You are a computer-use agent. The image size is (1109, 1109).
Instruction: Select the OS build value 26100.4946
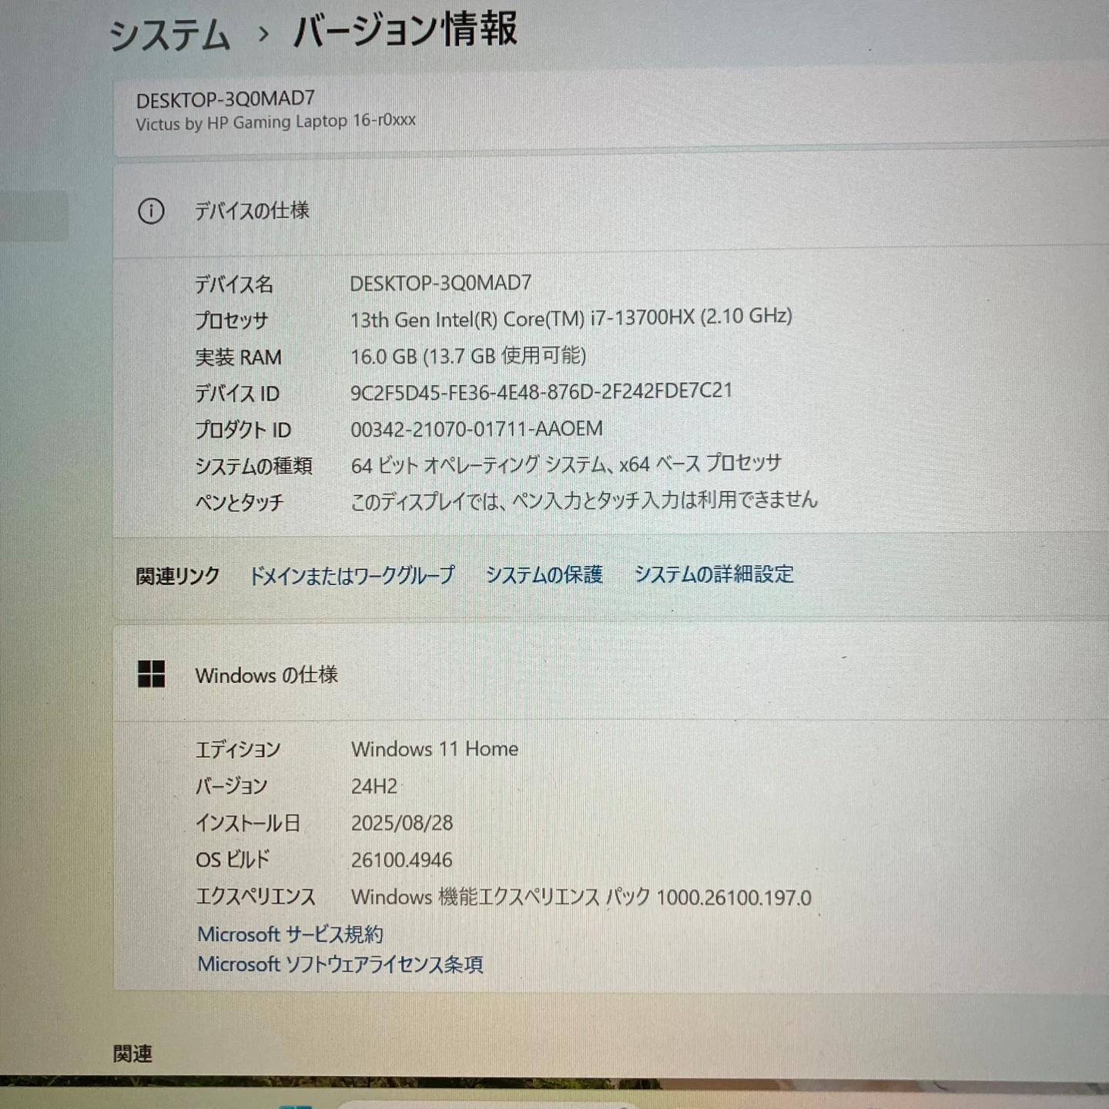(x=402, y=860)
